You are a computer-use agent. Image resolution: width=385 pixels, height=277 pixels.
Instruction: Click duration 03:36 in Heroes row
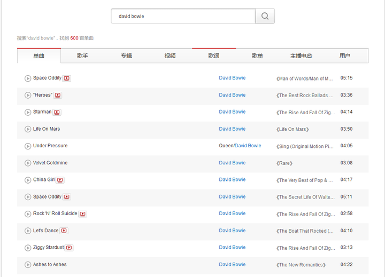point(346,95)
